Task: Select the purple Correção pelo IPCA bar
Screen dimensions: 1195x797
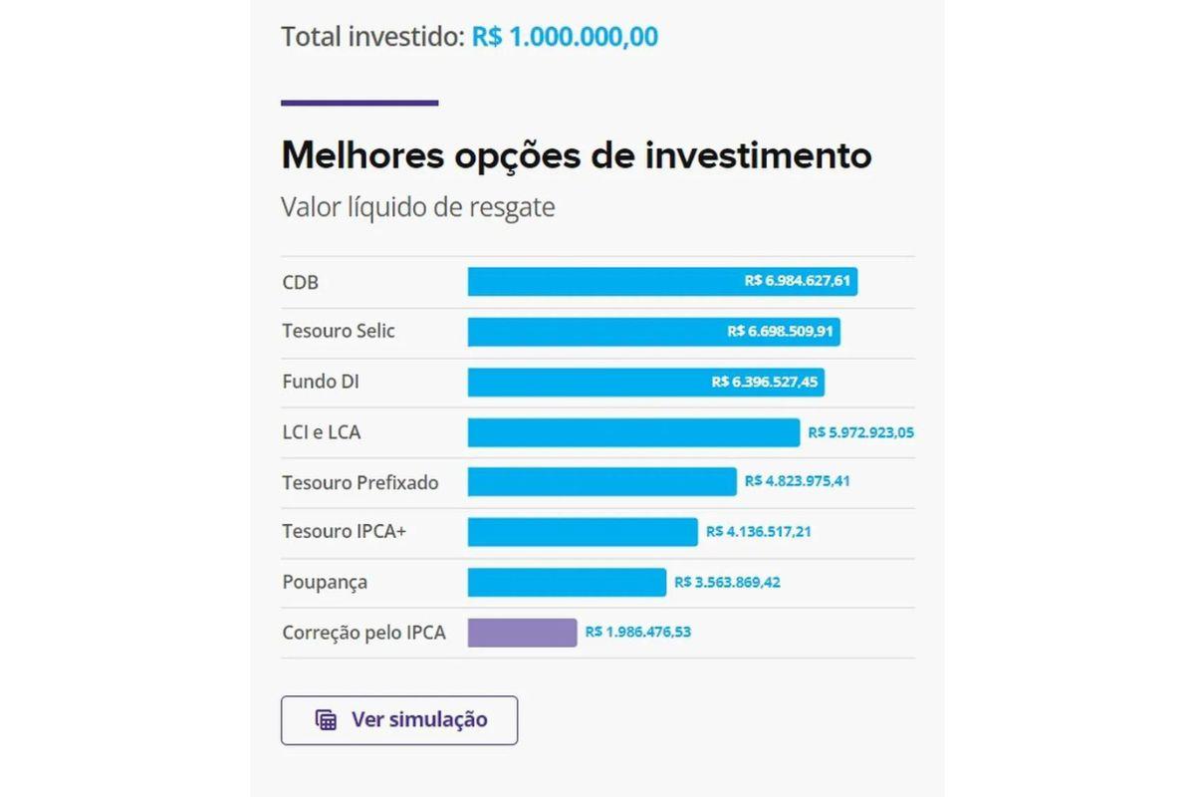Action: point(523,632)
